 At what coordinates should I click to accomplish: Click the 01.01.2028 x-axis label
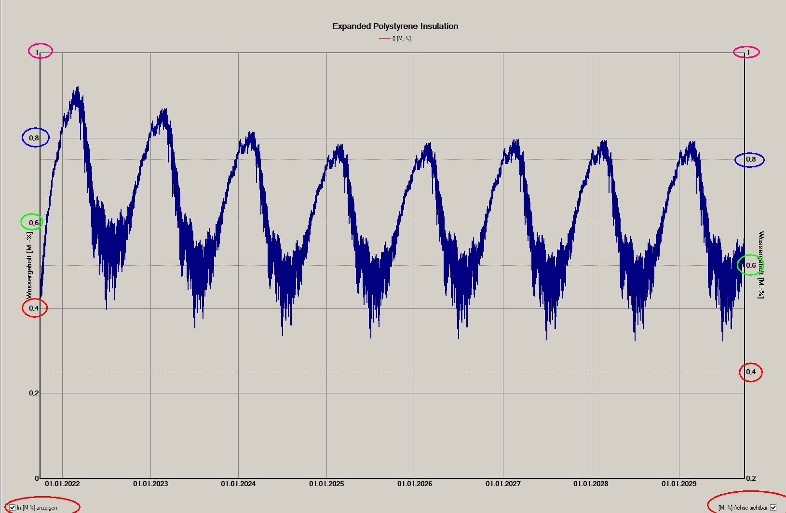click(x=591, y=484)
